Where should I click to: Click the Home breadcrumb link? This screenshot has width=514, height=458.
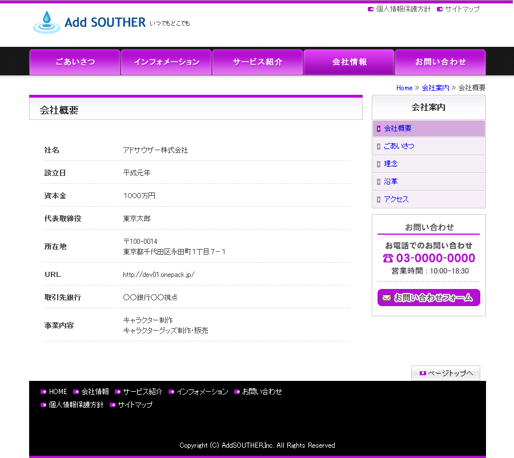[x=404, y=88]
